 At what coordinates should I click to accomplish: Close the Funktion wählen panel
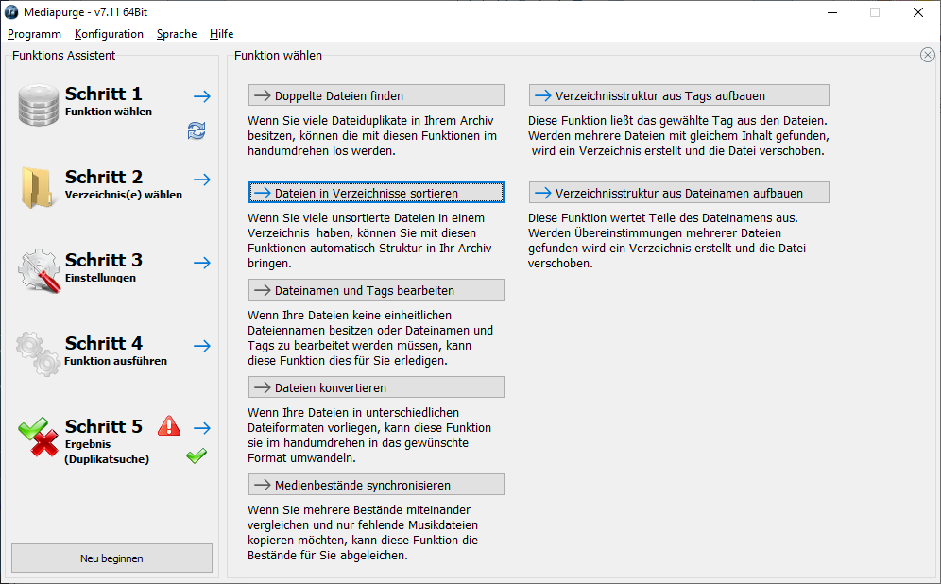pos(927,56)
